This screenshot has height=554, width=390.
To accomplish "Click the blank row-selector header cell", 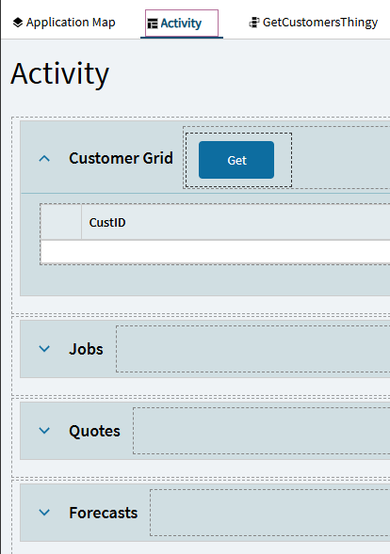I will click(x=61, y=222).
